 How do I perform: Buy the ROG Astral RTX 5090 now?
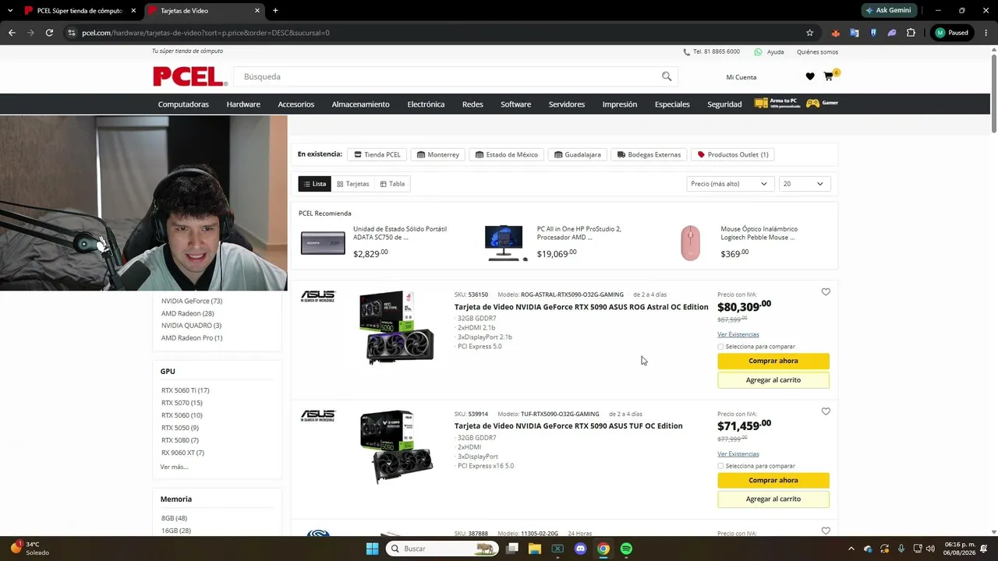(x=773, y=361)
